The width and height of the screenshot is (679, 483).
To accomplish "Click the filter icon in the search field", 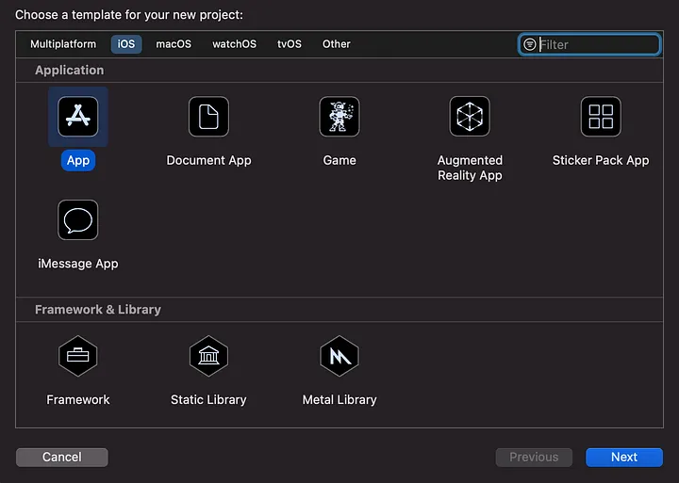I will (530, 44).
